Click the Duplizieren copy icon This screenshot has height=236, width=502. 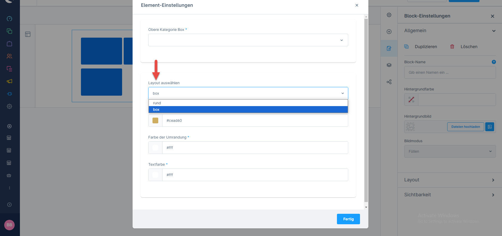(406, 47)
